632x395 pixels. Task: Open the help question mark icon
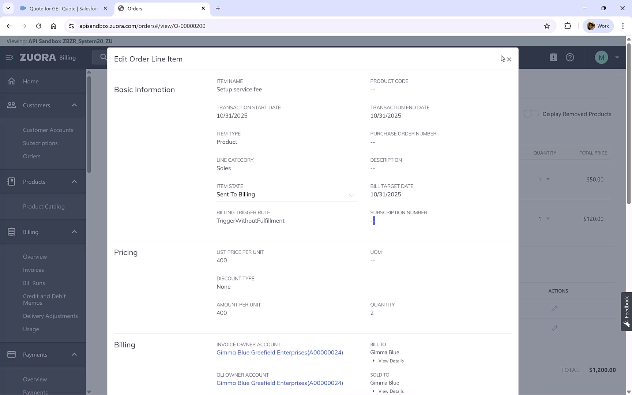coord(570,57)
